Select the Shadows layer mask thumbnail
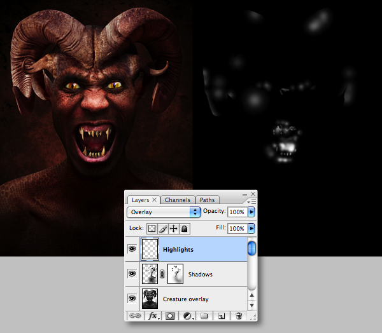The height and width of the screenshot is (333, 382). (176, 274)
